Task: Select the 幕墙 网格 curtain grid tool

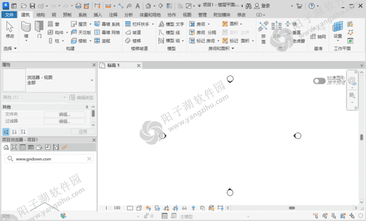Action: pyautogui.click(x=107, y=33)
